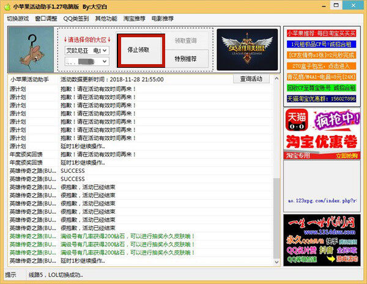This screenshot has width=367, height=284.
Task: Click the 立即抢购 label on Taobao banner
Action: click(x=347, y=156)
